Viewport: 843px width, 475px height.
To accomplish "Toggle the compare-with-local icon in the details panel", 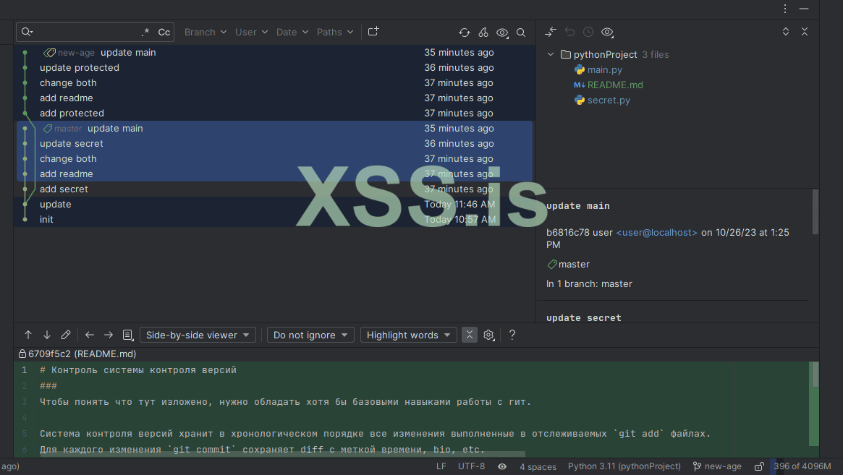I will point(550,33).
